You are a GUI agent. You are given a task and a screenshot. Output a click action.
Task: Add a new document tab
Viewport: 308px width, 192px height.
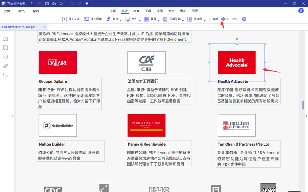[50, 27]
